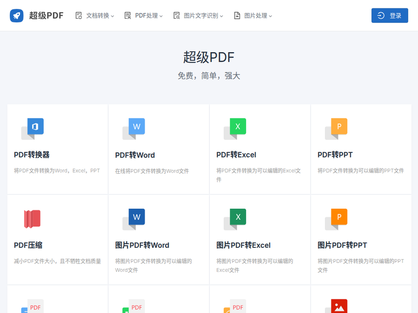Click 图片PDF转PPT description 将图片PDF文件转换为可以编辑的PPT文件
Screen dimensions: 418x313
coord(361,266)
